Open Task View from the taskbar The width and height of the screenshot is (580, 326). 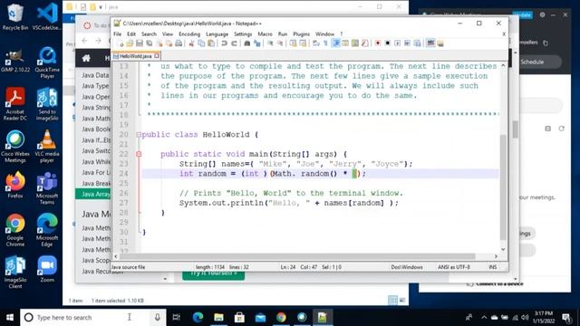coord(177,318)
